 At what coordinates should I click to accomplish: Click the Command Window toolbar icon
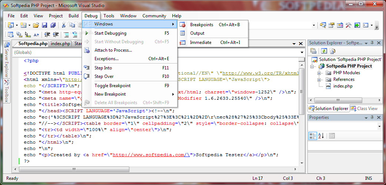coord(366,25)
